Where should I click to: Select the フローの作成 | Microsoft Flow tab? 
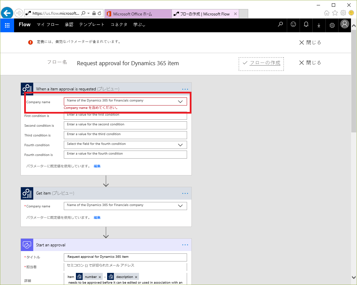205,14
